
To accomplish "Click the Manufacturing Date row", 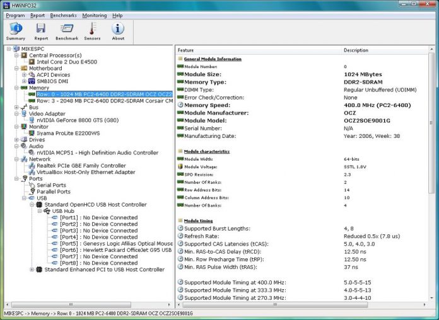I will click(301, 136).
